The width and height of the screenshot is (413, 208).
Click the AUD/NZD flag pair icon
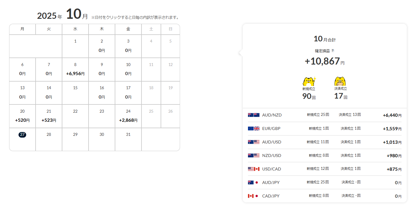[x=254, y=115]
